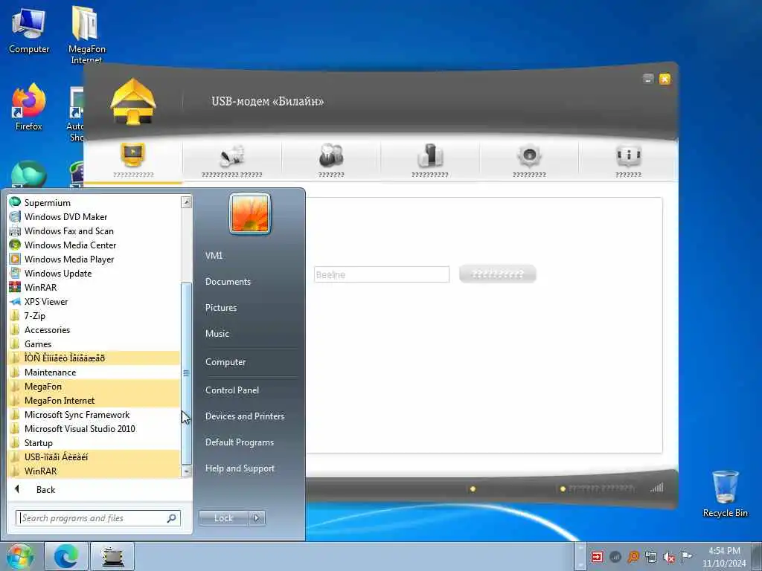Open the satellite-dish tab in Beeline modem

tap(232, 161)
